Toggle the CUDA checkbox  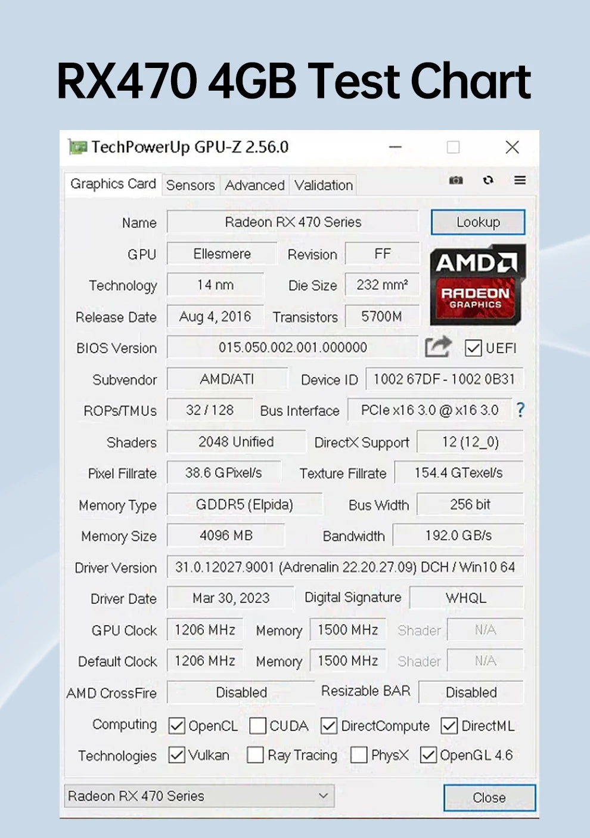(x=257, y=726)
